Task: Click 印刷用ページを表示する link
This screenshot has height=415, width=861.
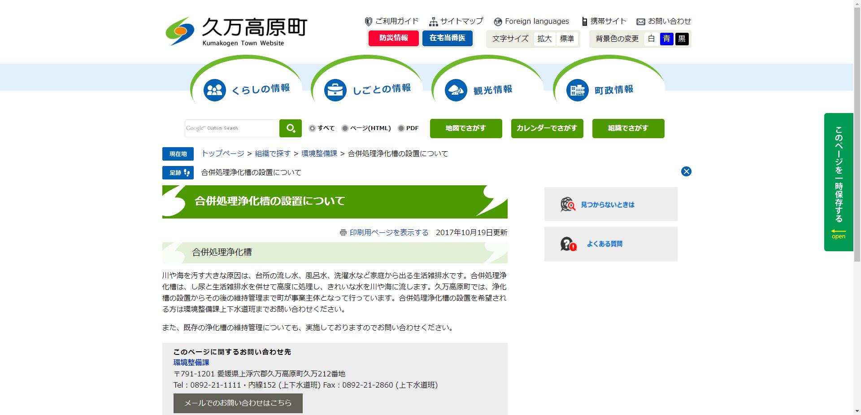Action: coord(389,232)
